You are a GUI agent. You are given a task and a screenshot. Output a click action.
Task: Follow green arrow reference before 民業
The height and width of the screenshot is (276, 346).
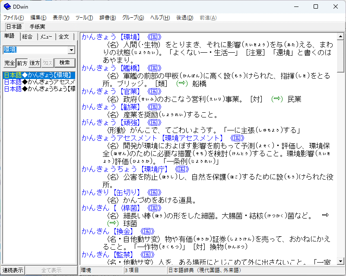point(277,99)
